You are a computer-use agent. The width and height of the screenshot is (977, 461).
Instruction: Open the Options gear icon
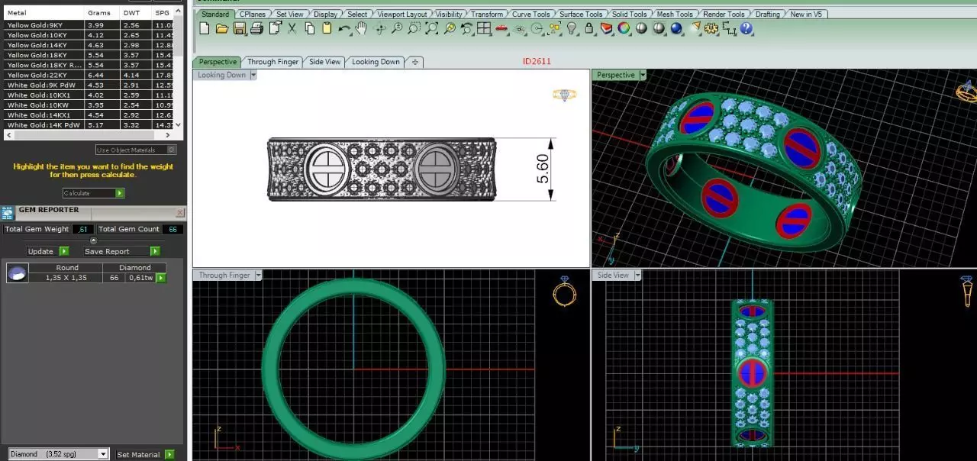711,28
